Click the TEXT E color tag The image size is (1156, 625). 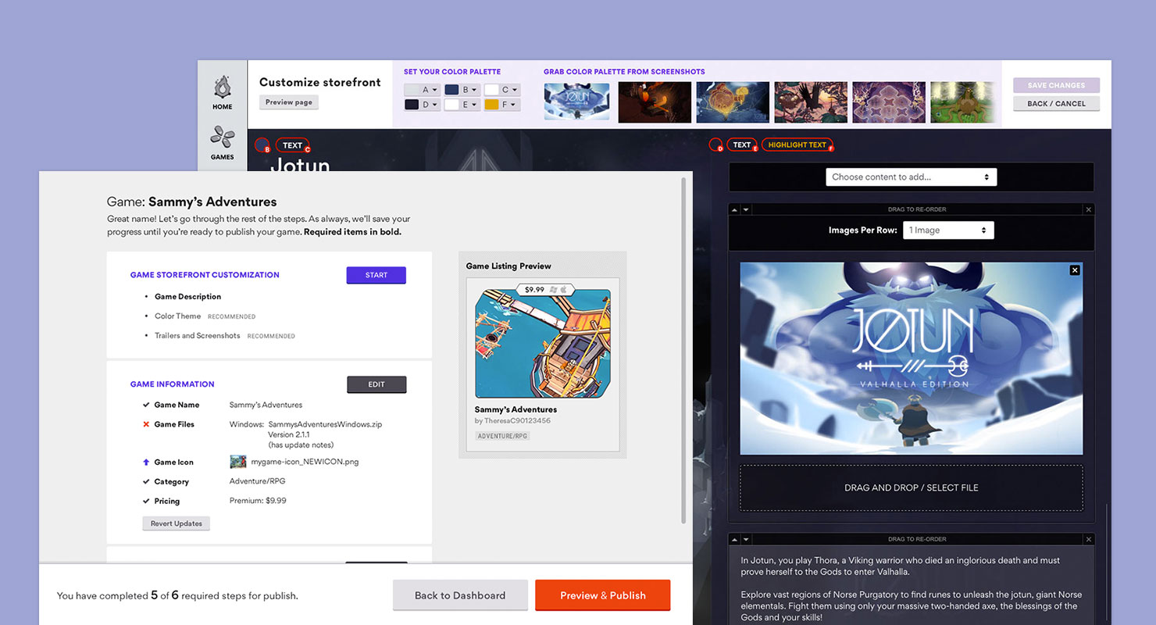pyautogui.click(x=742, y=145)
